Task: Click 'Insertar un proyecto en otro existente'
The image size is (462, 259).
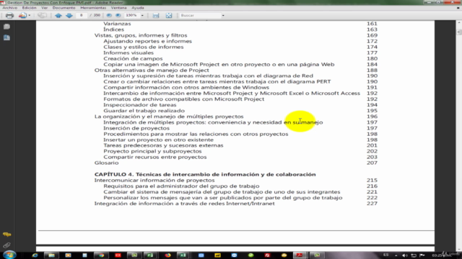Action: pos(158,140)
